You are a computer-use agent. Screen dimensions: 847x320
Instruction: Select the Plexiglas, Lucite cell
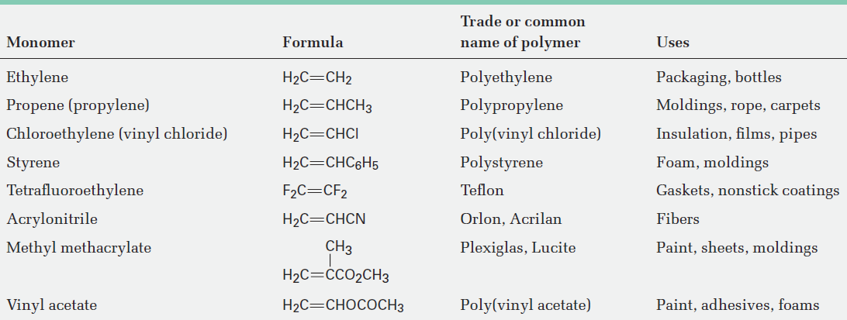tap(518, 248)
